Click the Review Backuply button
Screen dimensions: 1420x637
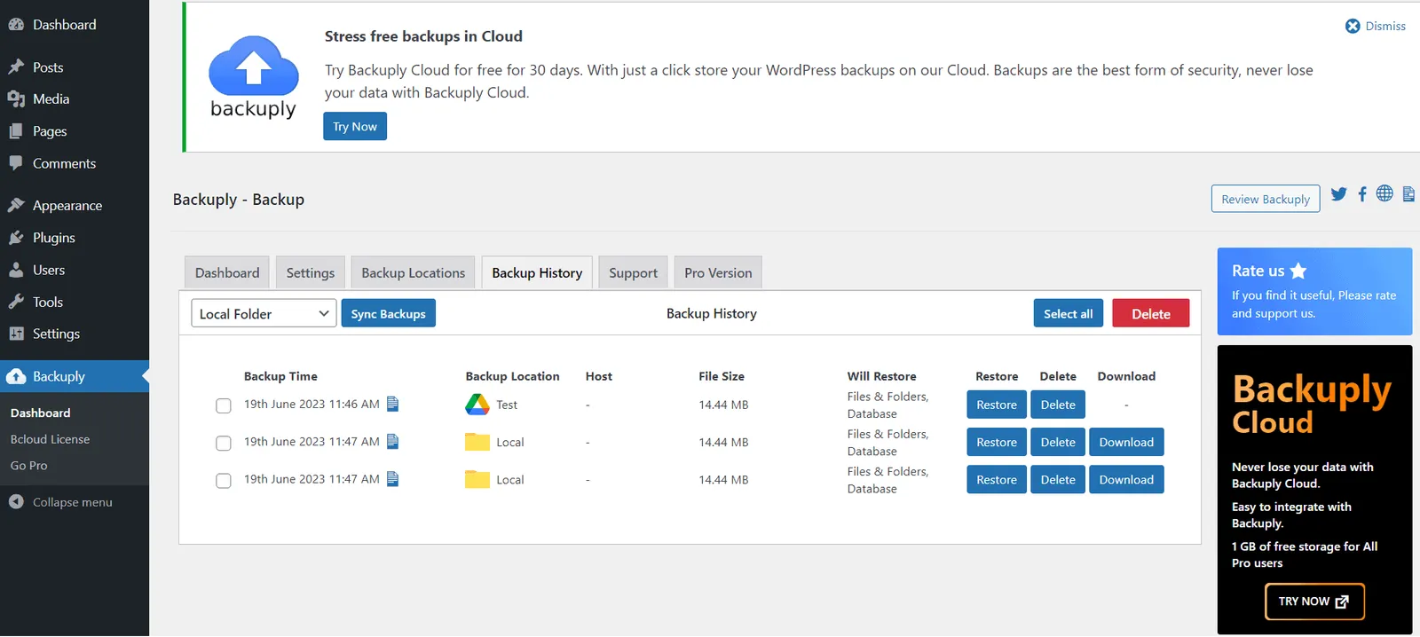[x=1266, y=199]
